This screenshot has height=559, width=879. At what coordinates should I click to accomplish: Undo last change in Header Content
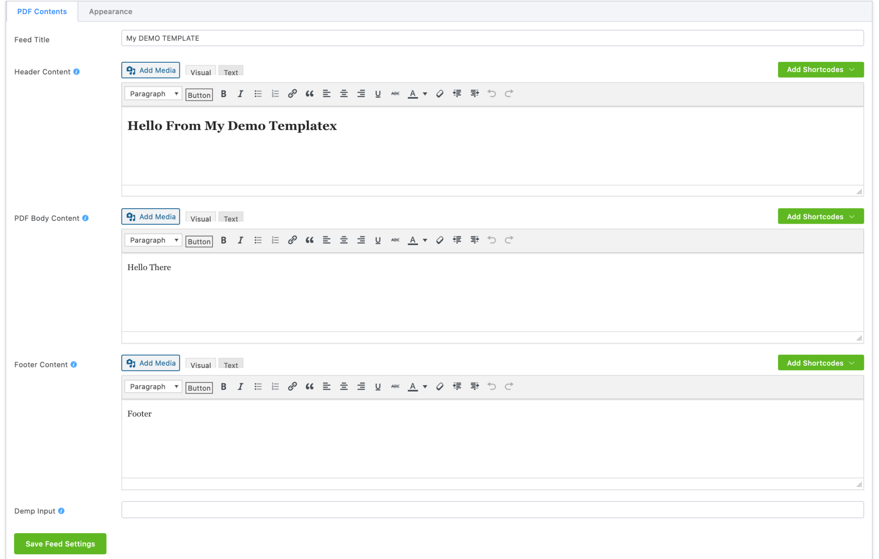[491, 94]
